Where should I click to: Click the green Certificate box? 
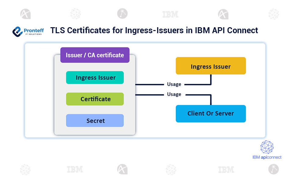tap(95, 99)
